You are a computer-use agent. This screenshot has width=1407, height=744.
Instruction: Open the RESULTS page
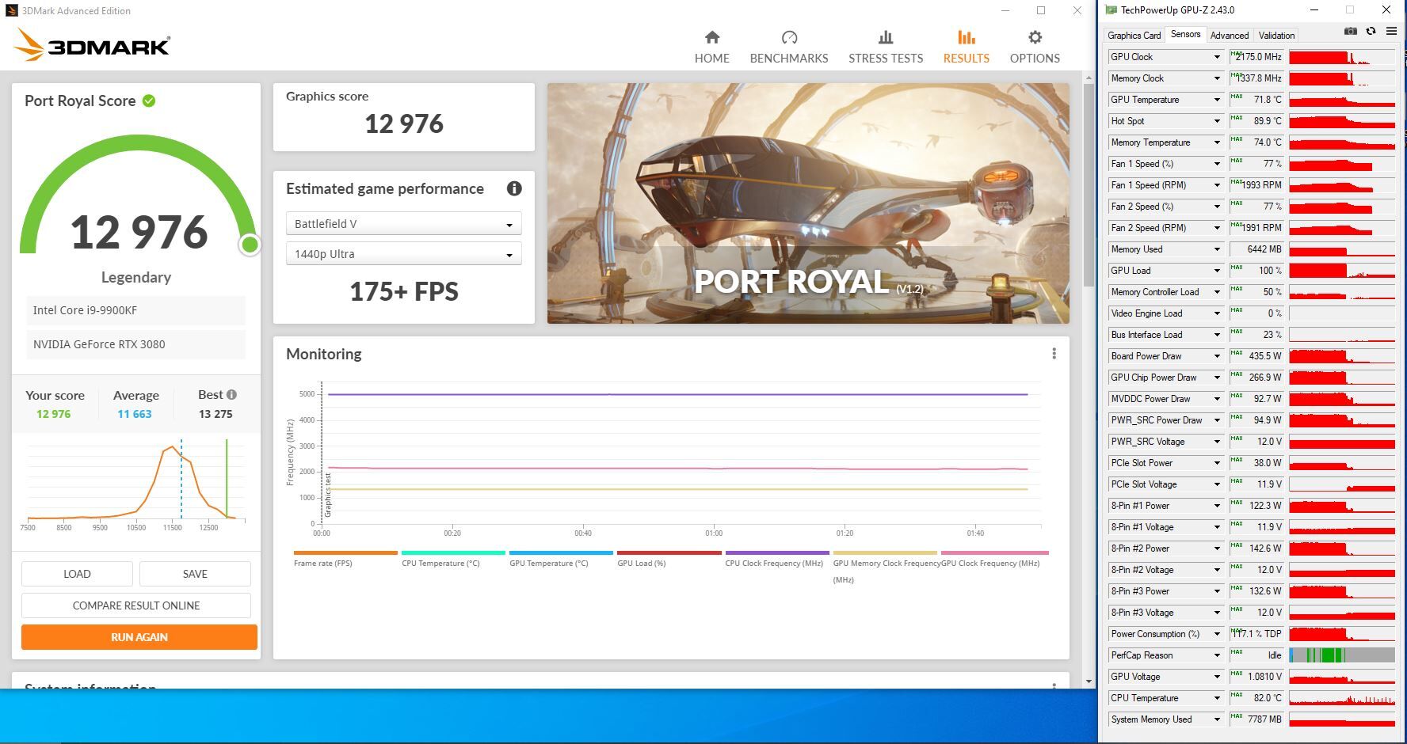pyautogui.click(x=966, y=47)
